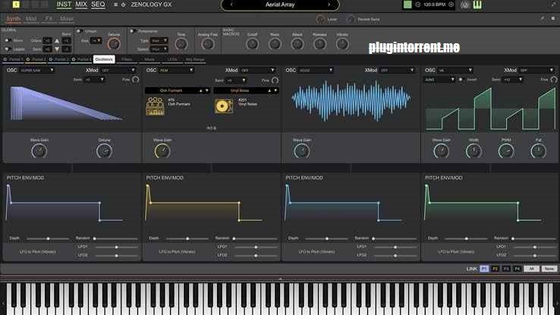Toggle the power icon next to ZENOLOGY GX
Viewport: 560px width, 315px height.
pyautogui.click(x=123, y=5)
